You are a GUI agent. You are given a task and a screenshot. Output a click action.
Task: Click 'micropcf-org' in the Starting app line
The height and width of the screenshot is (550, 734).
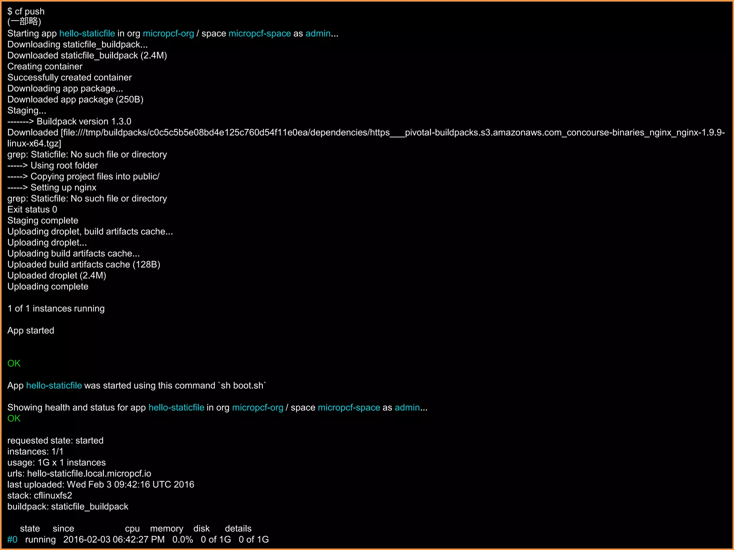click(x=168, y=33)
